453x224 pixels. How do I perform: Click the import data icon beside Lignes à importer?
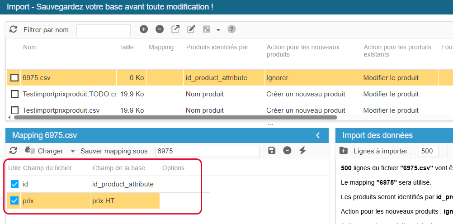click(x=344, y=151)
